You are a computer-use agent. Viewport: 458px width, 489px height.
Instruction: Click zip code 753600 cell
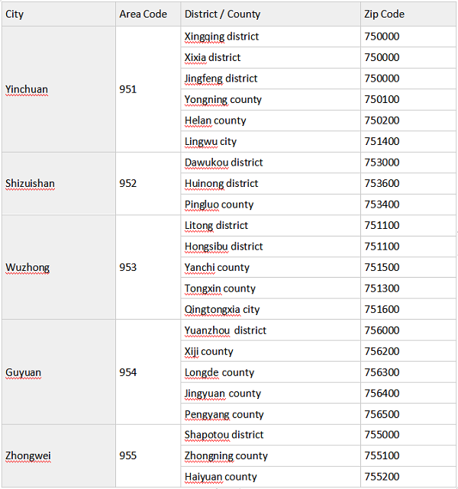tap(382, 183)
